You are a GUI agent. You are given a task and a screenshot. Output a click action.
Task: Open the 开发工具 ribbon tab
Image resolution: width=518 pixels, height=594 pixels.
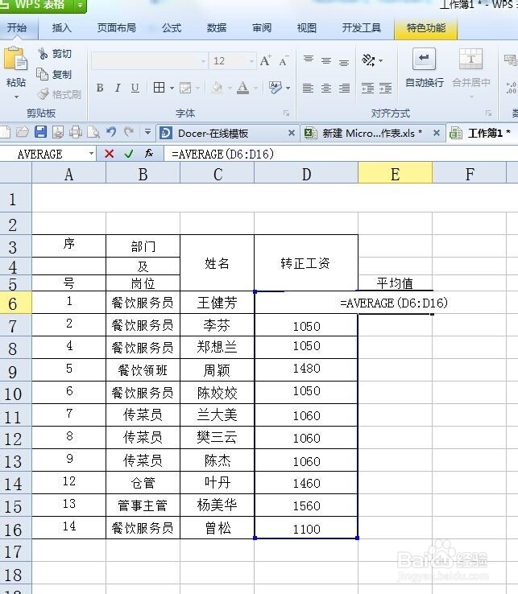pyautogui.click(x=362, y=27)
